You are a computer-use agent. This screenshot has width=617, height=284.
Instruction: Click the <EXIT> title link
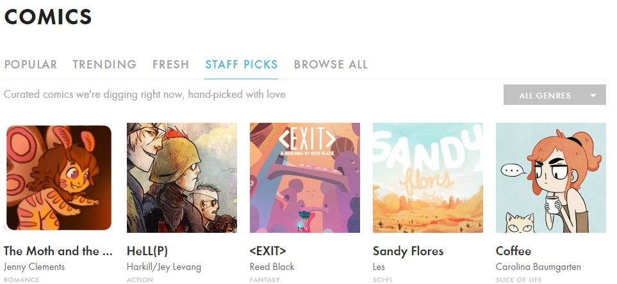pos(268,251)
